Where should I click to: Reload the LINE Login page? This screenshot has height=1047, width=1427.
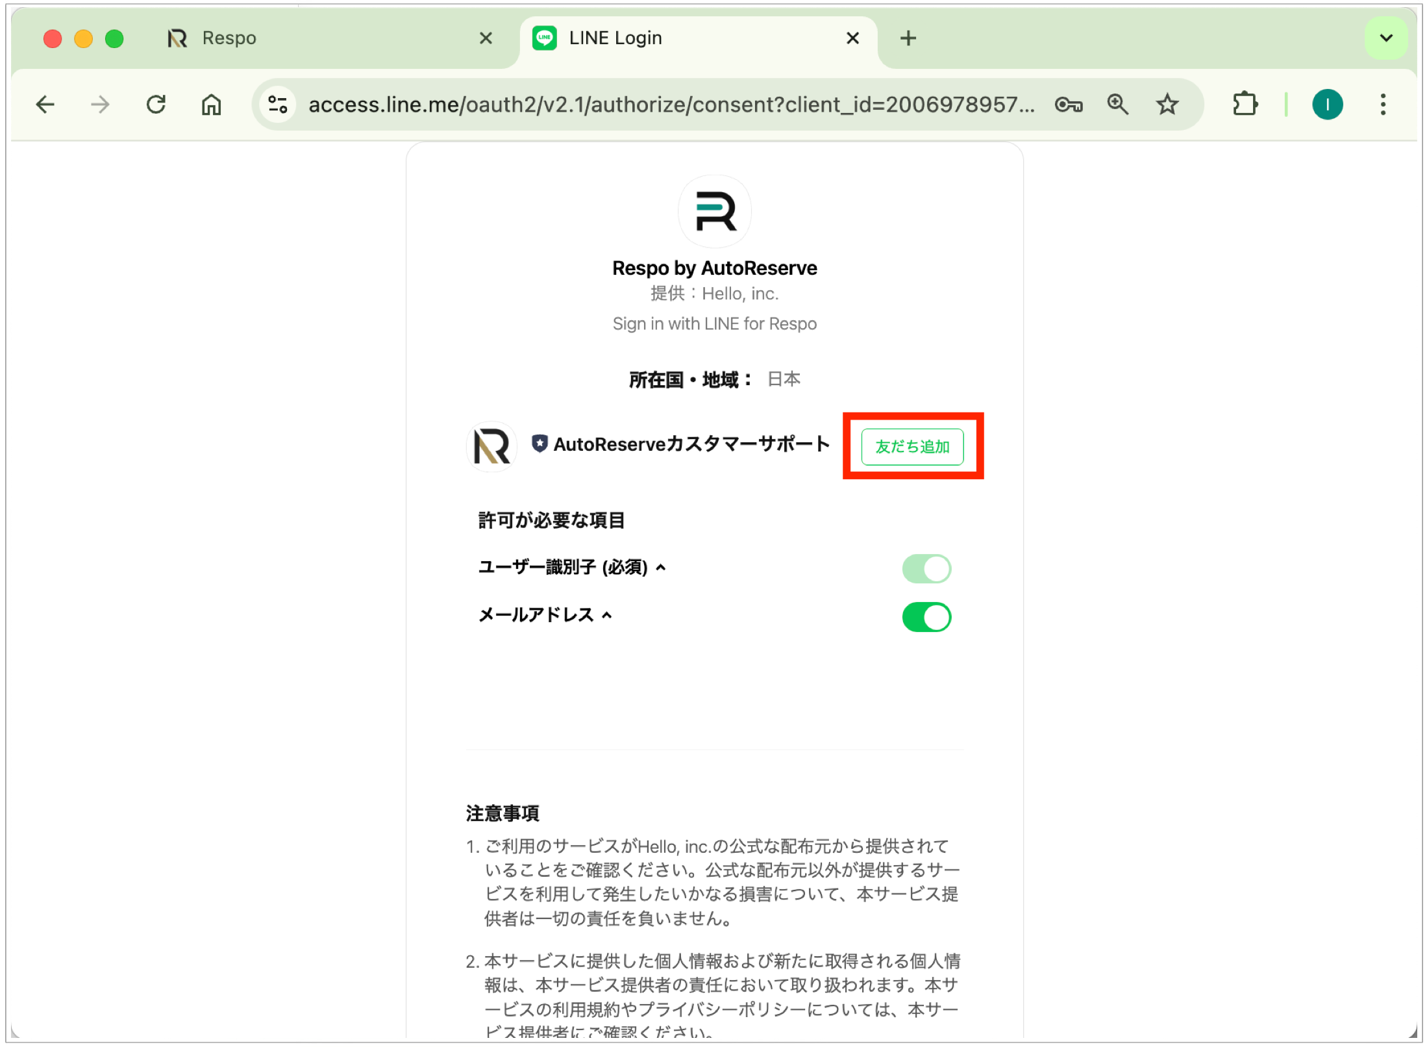click(x=156, y=105)
